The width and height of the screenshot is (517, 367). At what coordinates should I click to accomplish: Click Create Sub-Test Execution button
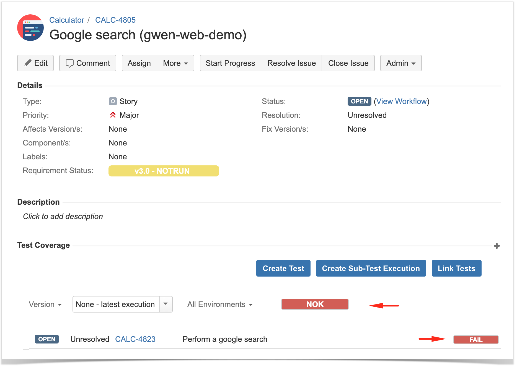pyautogui.click(x=371, y=268)
